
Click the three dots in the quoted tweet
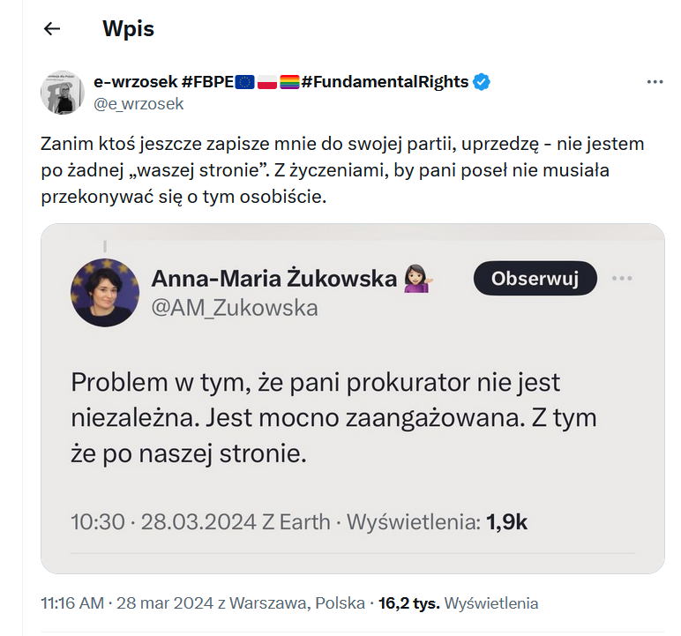pos(623,279)
